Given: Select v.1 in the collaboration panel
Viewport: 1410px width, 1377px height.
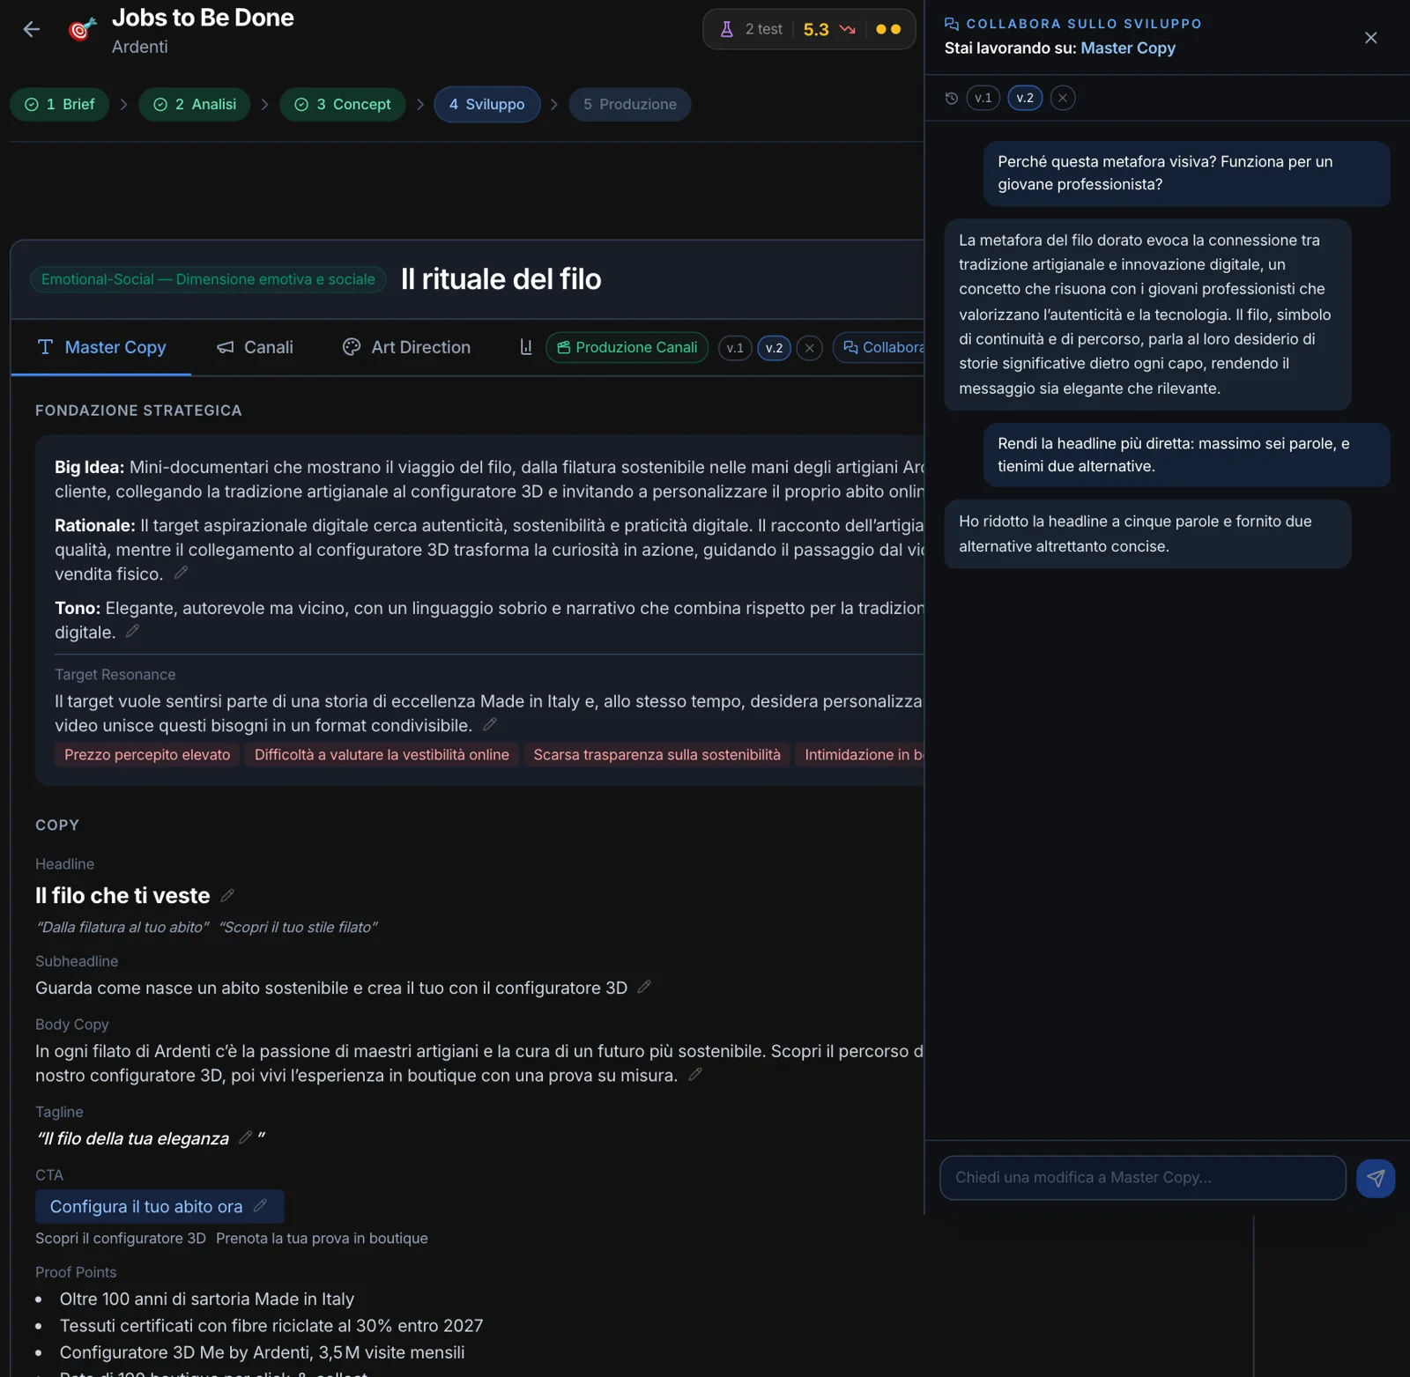Looking at the screenshot, I should (983, 98).
